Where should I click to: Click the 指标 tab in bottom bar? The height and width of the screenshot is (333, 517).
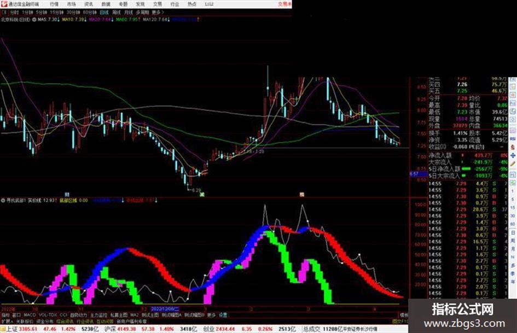[x=5, y=315]
